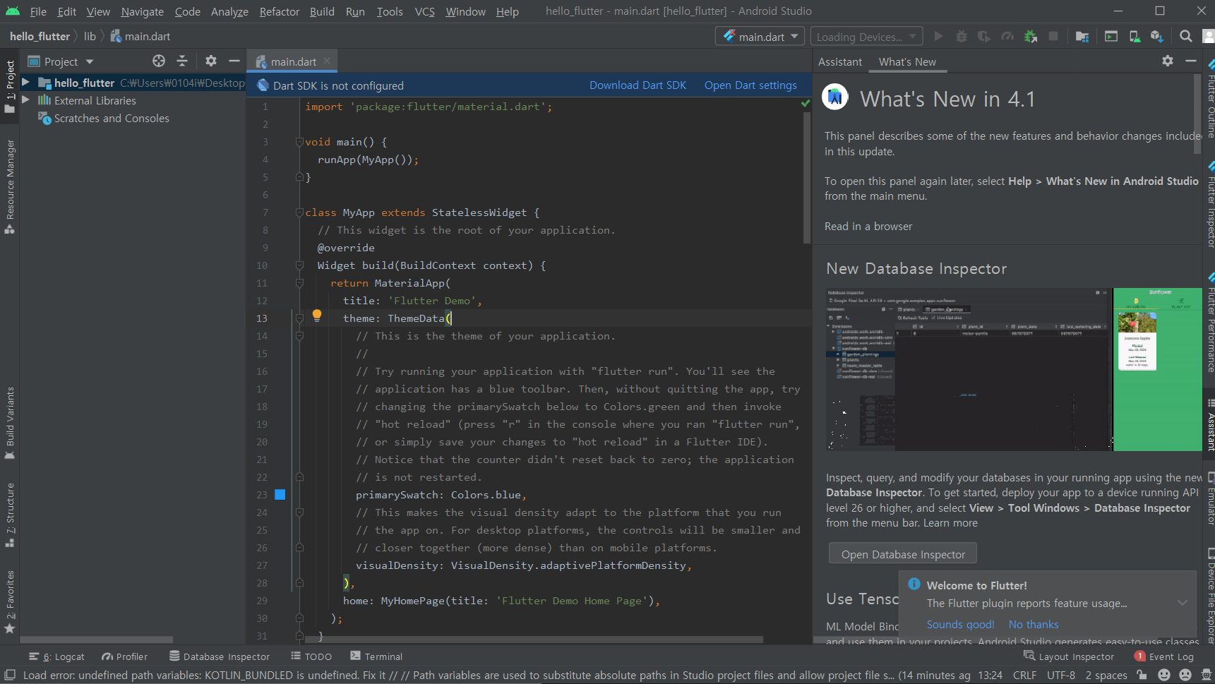Click Run with Coverage icon
The width and height of the screenshot is (1215, 684).
[x=984, y=37]
